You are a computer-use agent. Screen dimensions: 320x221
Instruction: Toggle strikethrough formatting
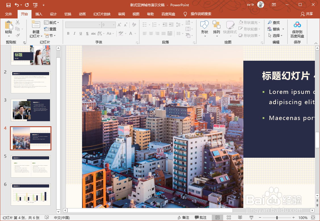pos(93,33)
